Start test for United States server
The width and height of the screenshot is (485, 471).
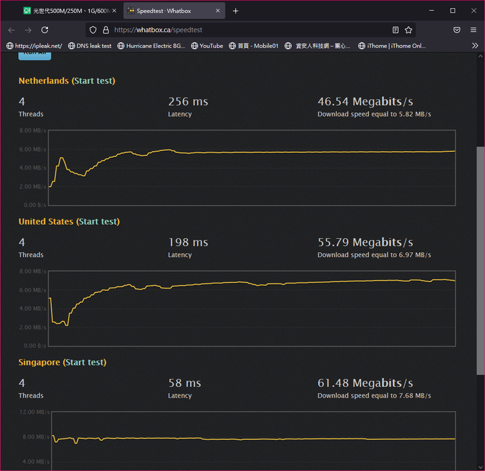pos(98,221)
